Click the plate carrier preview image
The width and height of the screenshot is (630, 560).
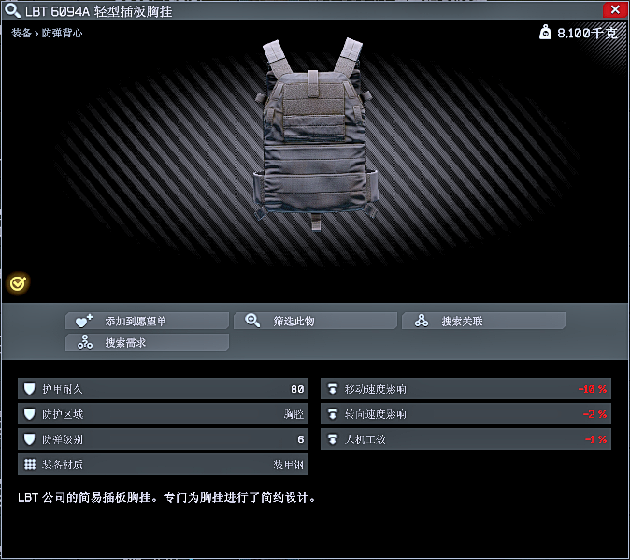(x=315, y=135)
